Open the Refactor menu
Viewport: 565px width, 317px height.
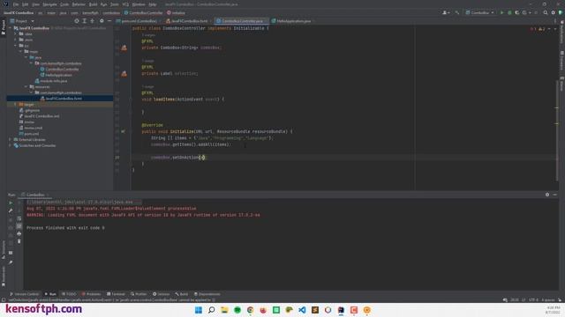pos(79,4)
